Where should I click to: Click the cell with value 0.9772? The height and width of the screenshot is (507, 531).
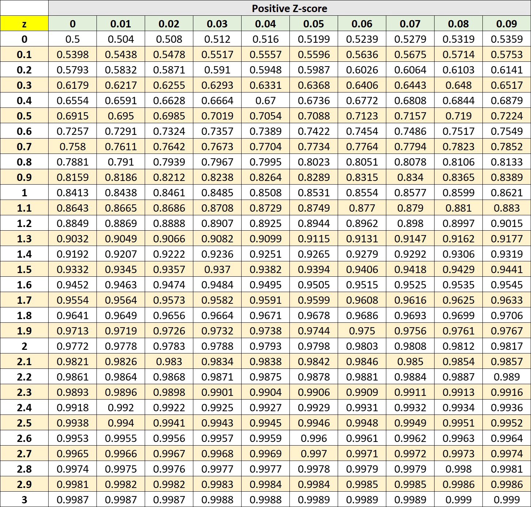72,346
